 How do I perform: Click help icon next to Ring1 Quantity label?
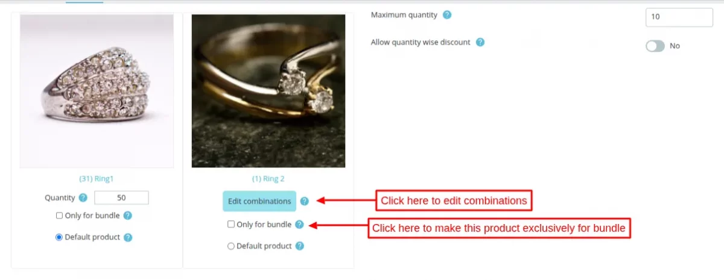(x=83, y=198)
